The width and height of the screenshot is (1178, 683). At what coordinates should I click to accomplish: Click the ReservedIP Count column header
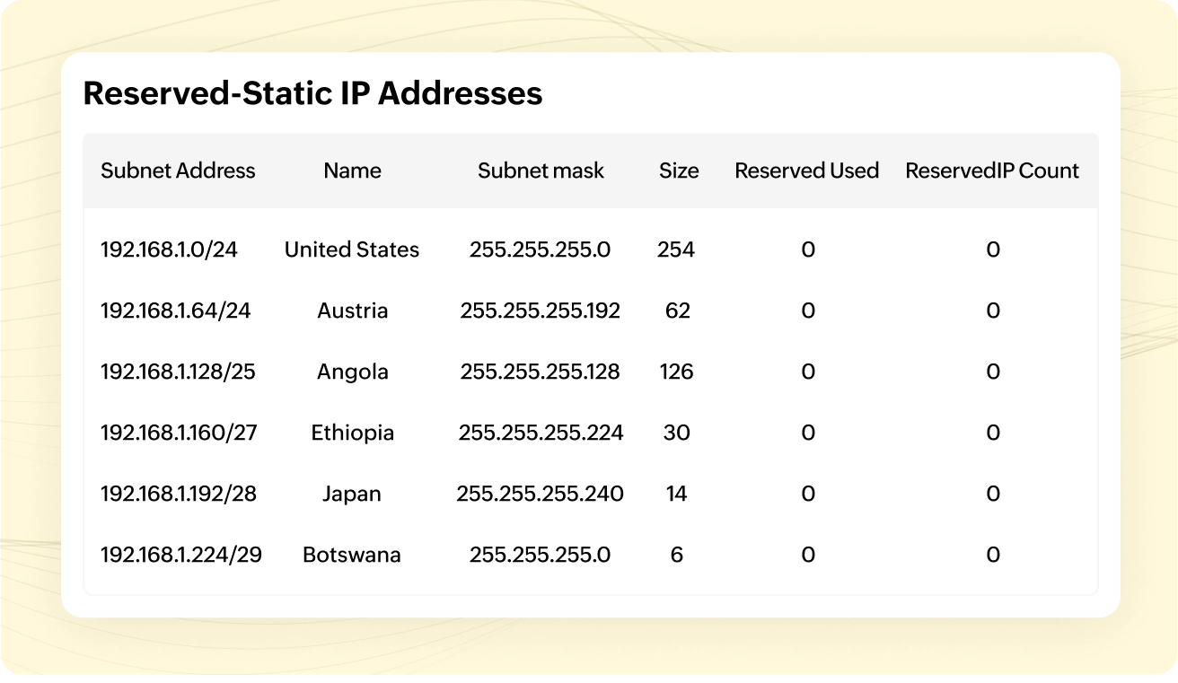coord(992,171)
